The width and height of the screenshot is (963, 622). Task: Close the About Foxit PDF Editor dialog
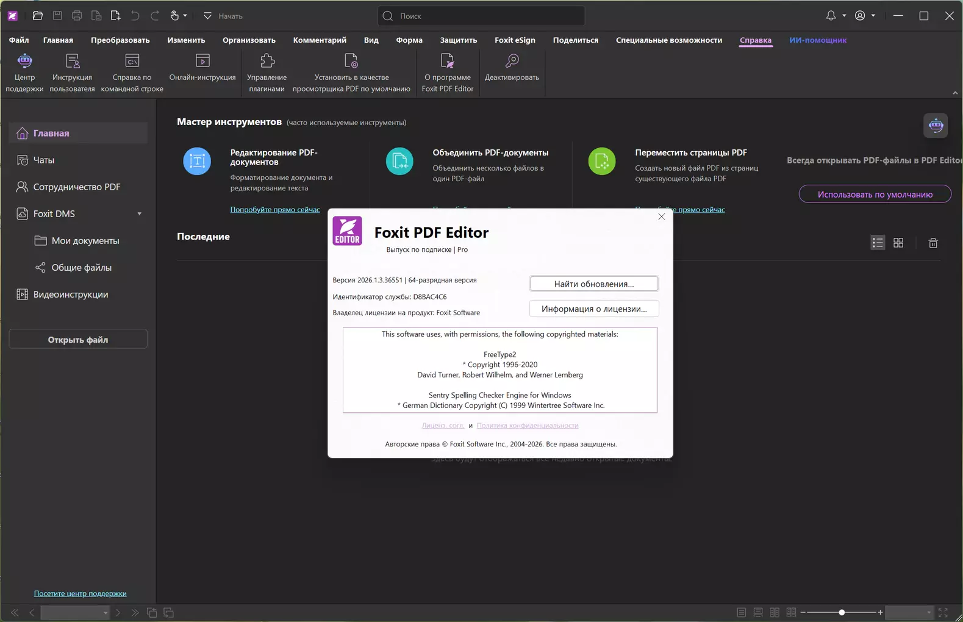pos(662,216)
